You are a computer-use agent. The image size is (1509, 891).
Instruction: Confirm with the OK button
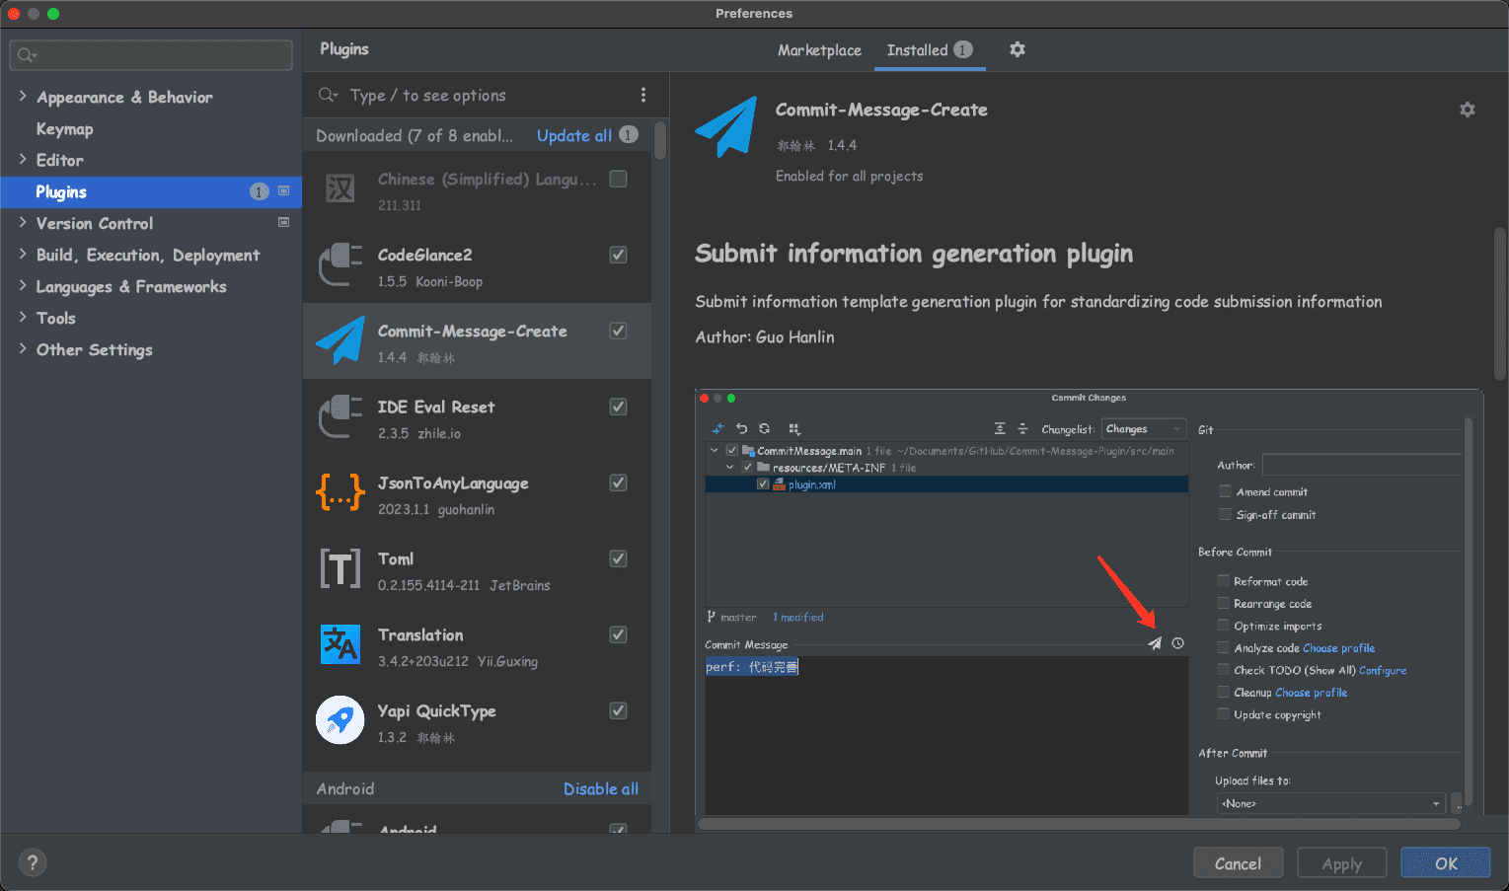click(x=1446, y=863)
